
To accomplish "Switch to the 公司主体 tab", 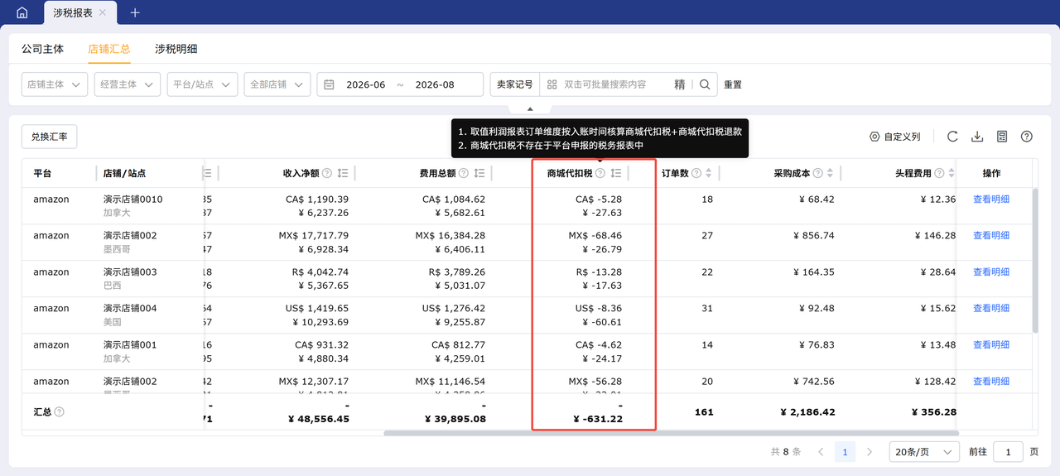I will point(42,49).
